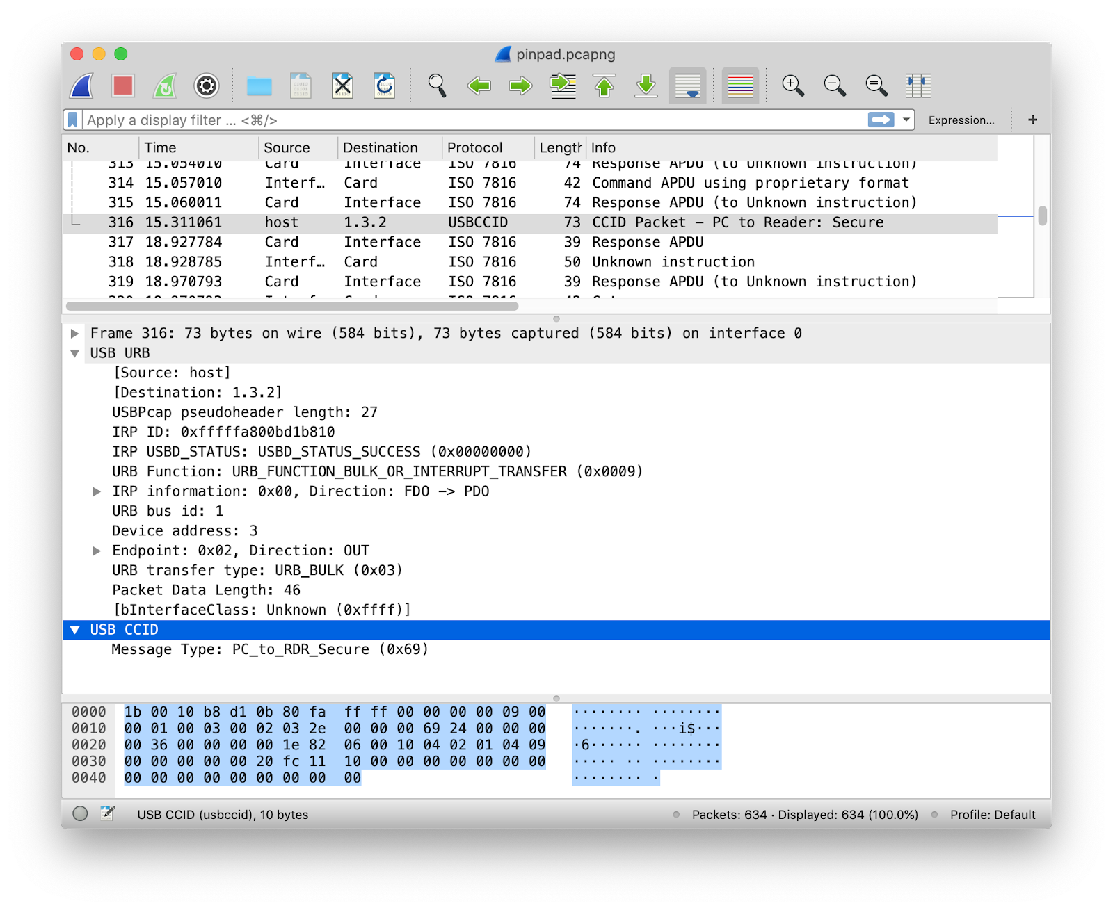Screen dimensions: 1113x910
Task: Open the recent display filters dropdown
Action: pos(906,120)
